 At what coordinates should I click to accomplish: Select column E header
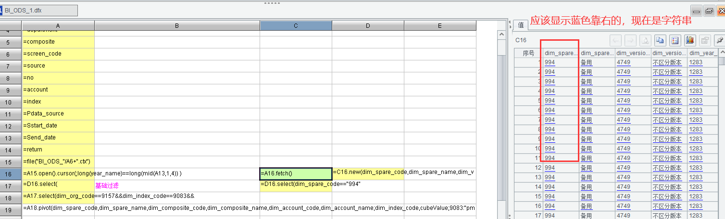(440, 25)
